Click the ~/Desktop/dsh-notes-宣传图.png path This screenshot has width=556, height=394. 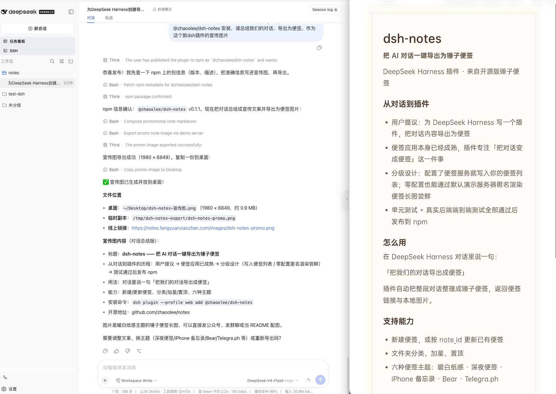tap(159, 208)
